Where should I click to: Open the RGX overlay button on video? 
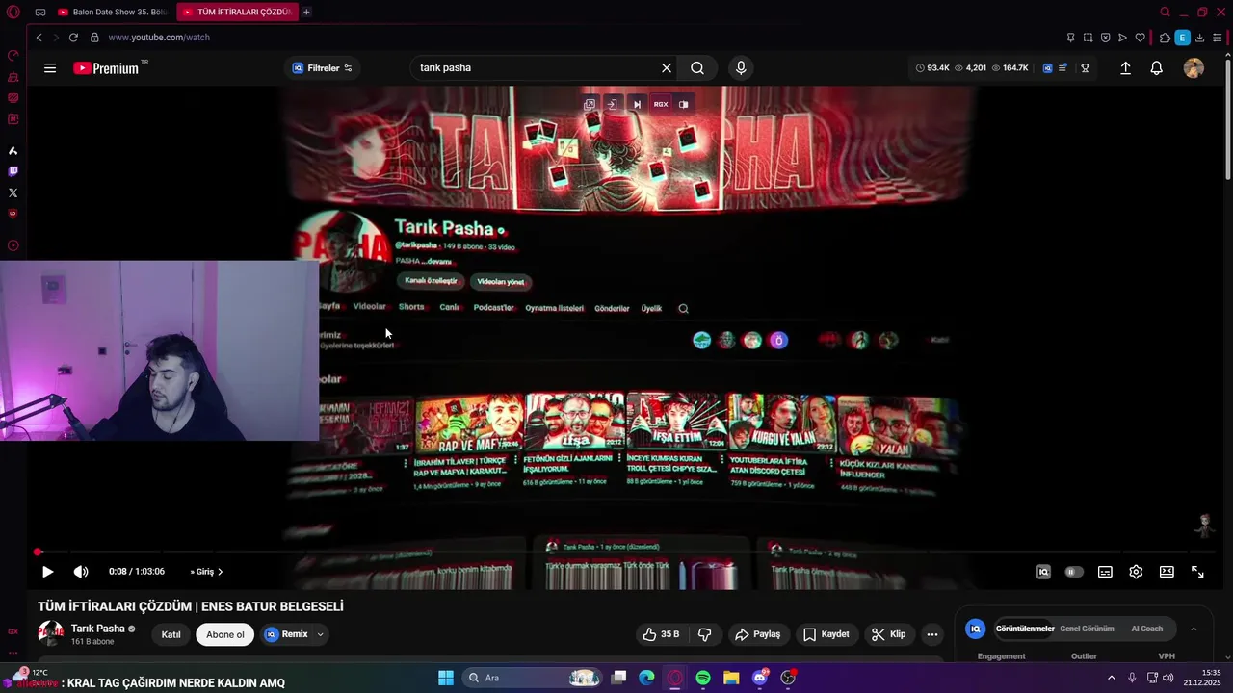pyautogui.click(x=661, y=104)
